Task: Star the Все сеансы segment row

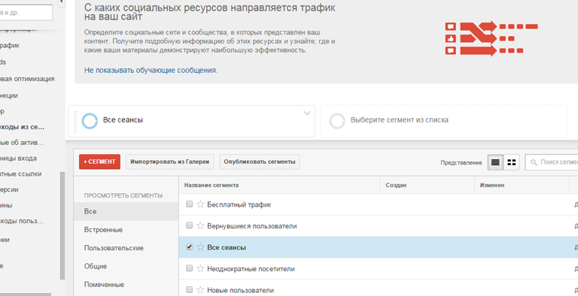Action: [200, 247]
